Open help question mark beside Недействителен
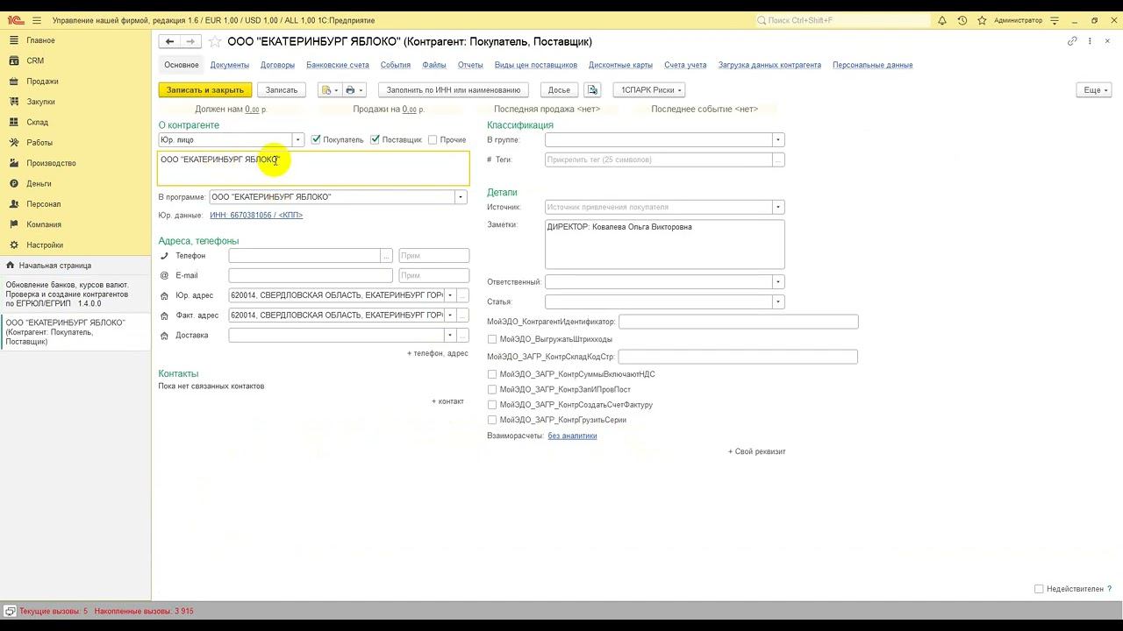The image size is (1123, 631). (x=1110, y=589)
